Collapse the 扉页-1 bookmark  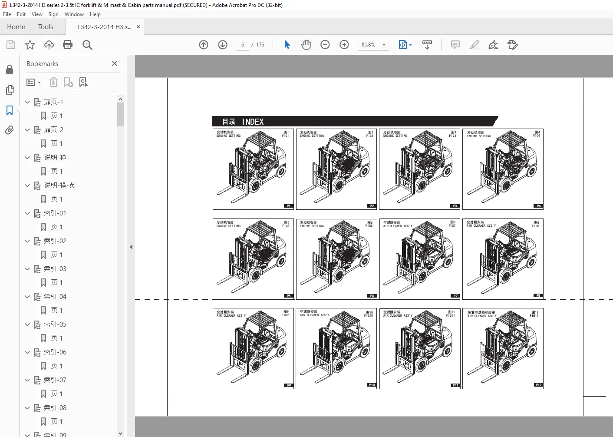[x=27, y=102]
